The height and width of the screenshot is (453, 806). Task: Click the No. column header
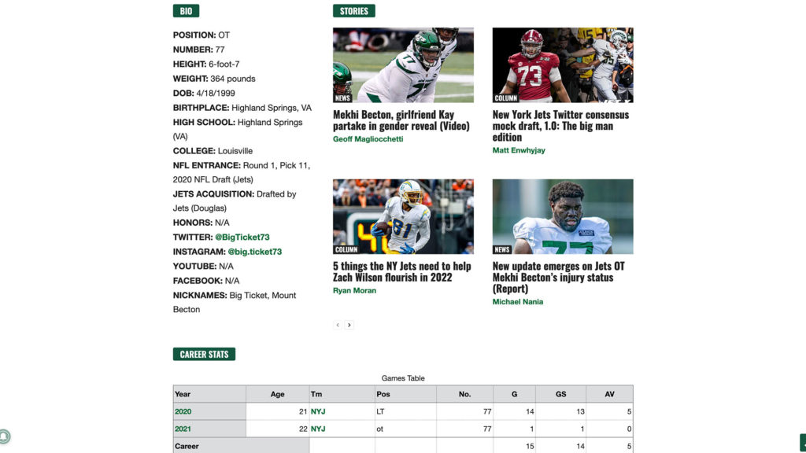point(464,394)
